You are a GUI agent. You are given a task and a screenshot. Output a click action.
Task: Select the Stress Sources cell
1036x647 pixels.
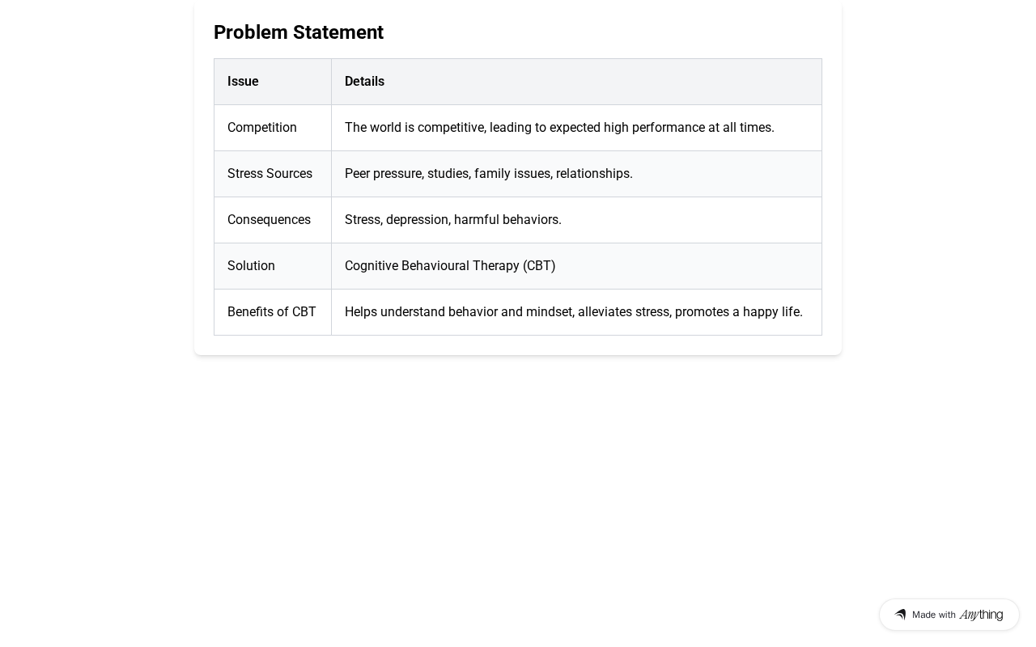[x=270, y=174]
